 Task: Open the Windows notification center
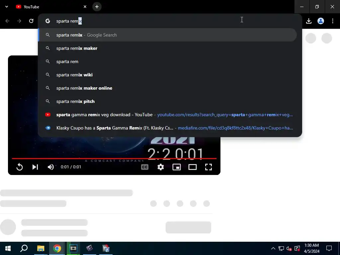[x=329, y=248]
